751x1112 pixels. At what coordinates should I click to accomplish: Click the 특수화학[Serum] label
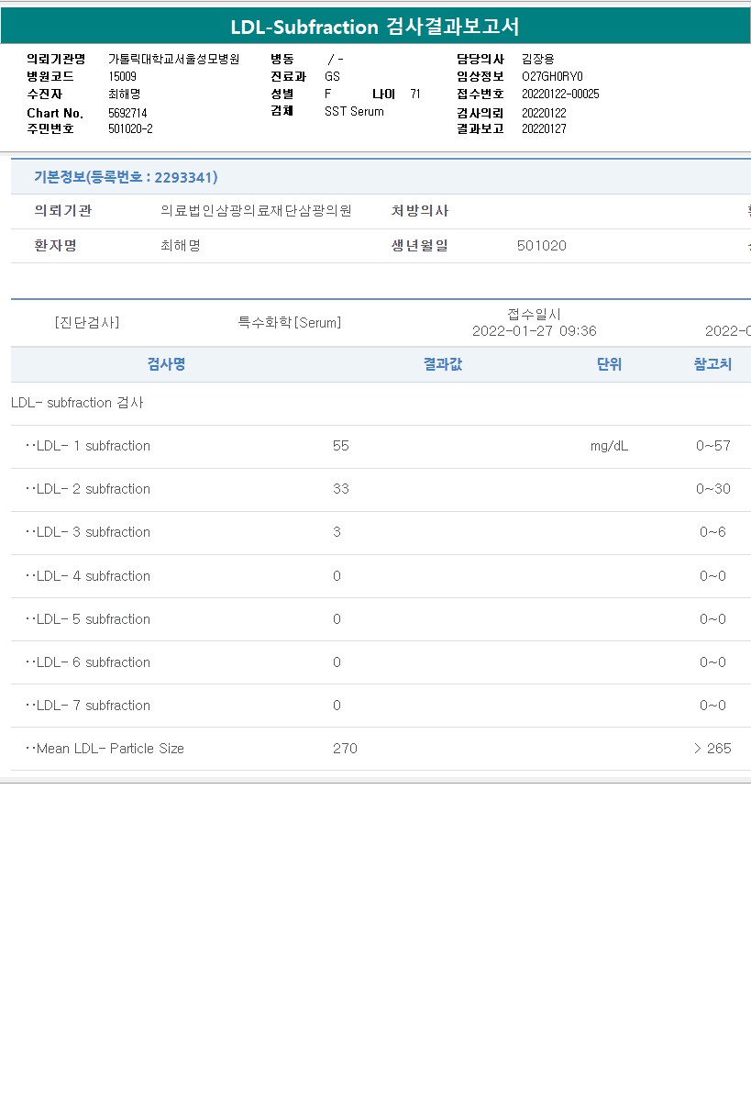tap(290, 323)
